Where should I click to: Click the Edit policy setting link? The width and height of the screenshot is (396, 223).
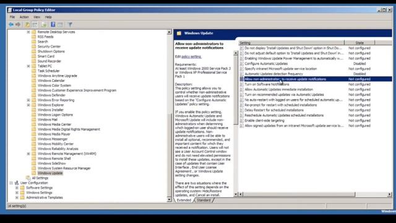click(191, 56)
